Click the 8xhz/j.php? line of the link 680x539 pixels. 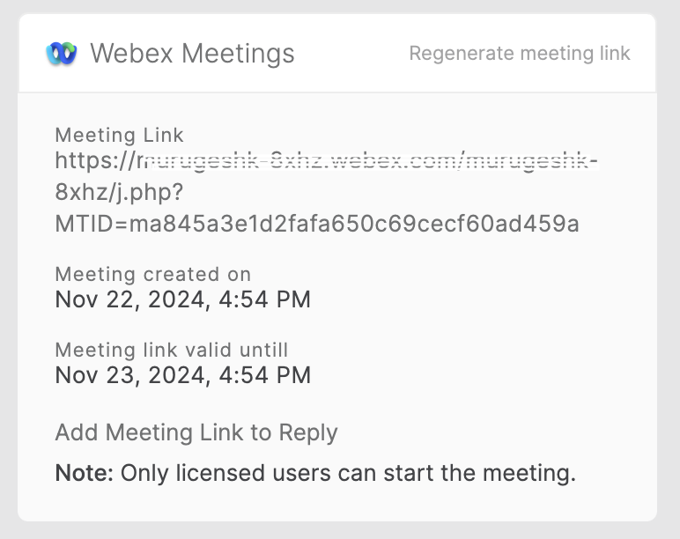119,192
